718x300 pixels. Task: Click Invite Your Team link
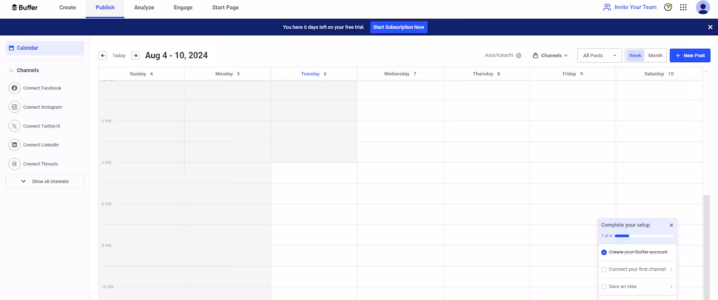pos(630,7)
